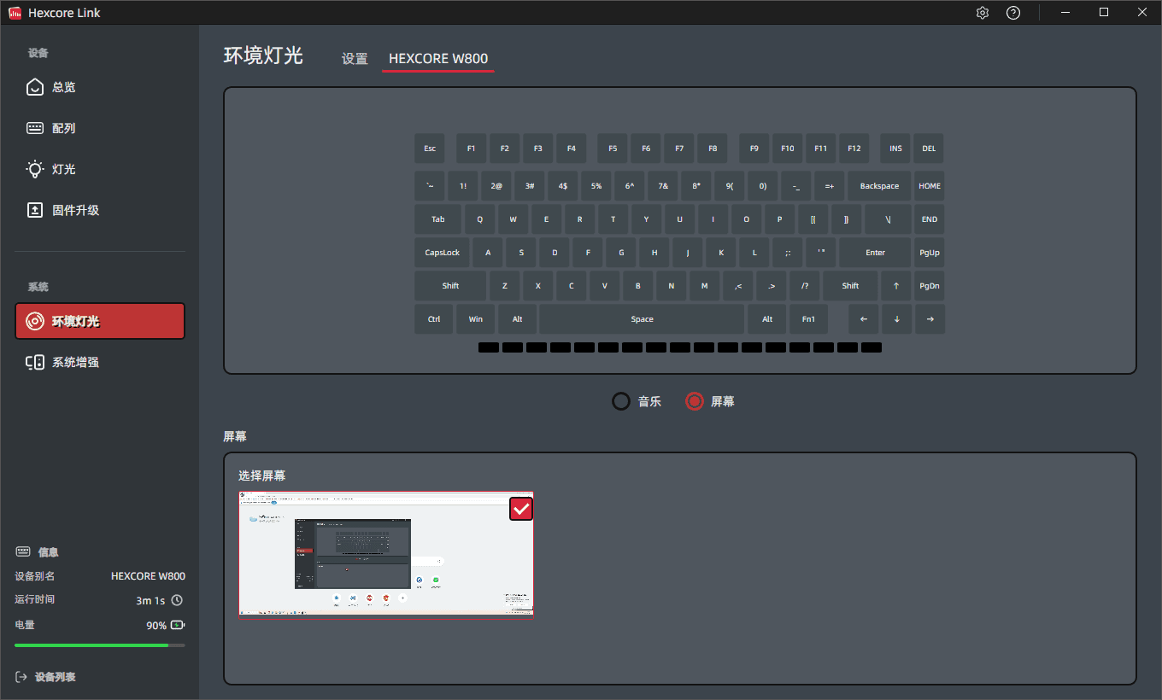Switch to the HEXCORE W800 tab
1162x700 pixels.
(438, 59)
